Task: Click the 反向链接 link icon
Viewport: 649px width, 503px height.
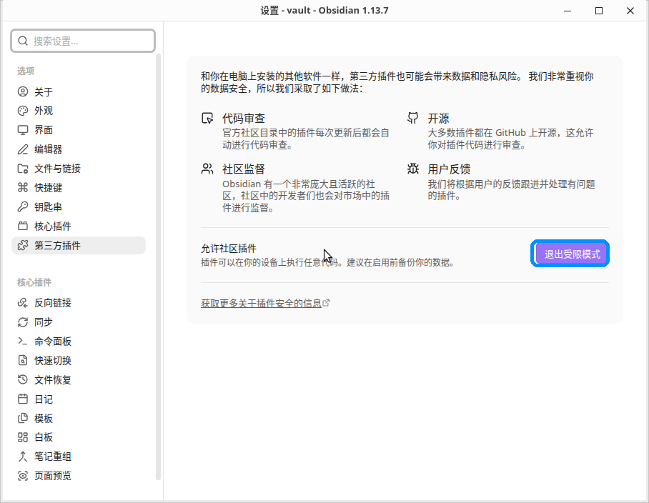Action: (23, 303)
